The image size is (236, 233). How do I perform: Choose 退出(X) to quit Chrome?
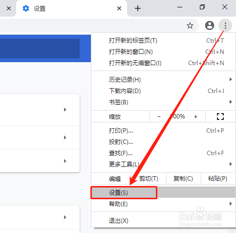[163, 221]
